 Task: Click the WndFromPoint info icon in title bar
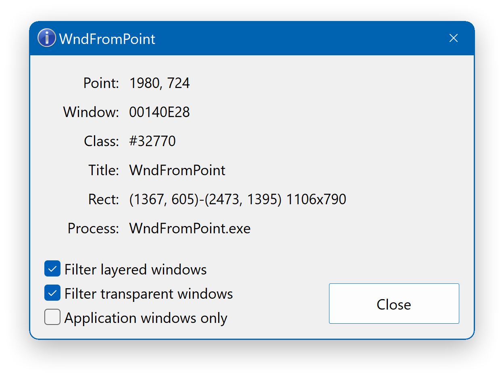[x=47, y=38]
